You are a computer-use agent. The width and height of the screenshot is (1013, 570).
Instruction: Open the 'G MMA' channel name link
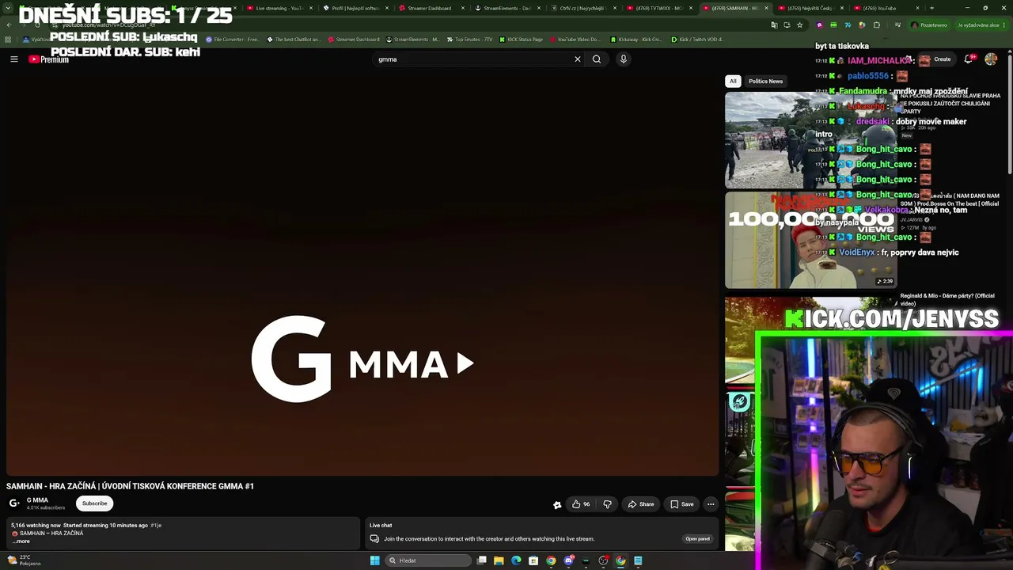click(x=37, y=500)
